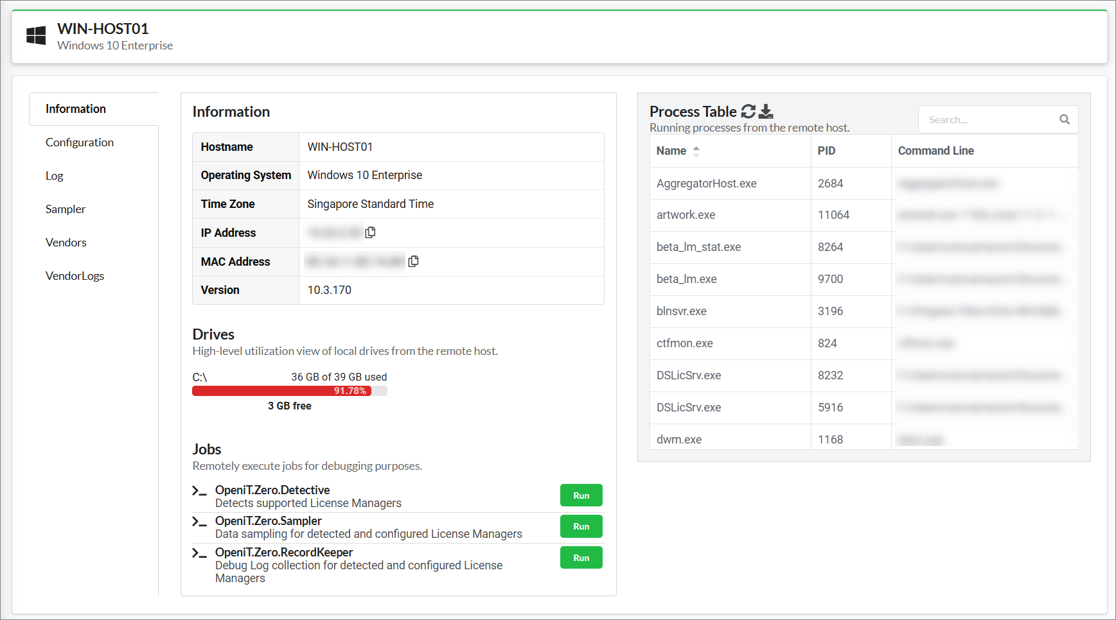Select the AggregatorHost.exe process row
Screen dimensions: 1116x620
click(864, 184)
